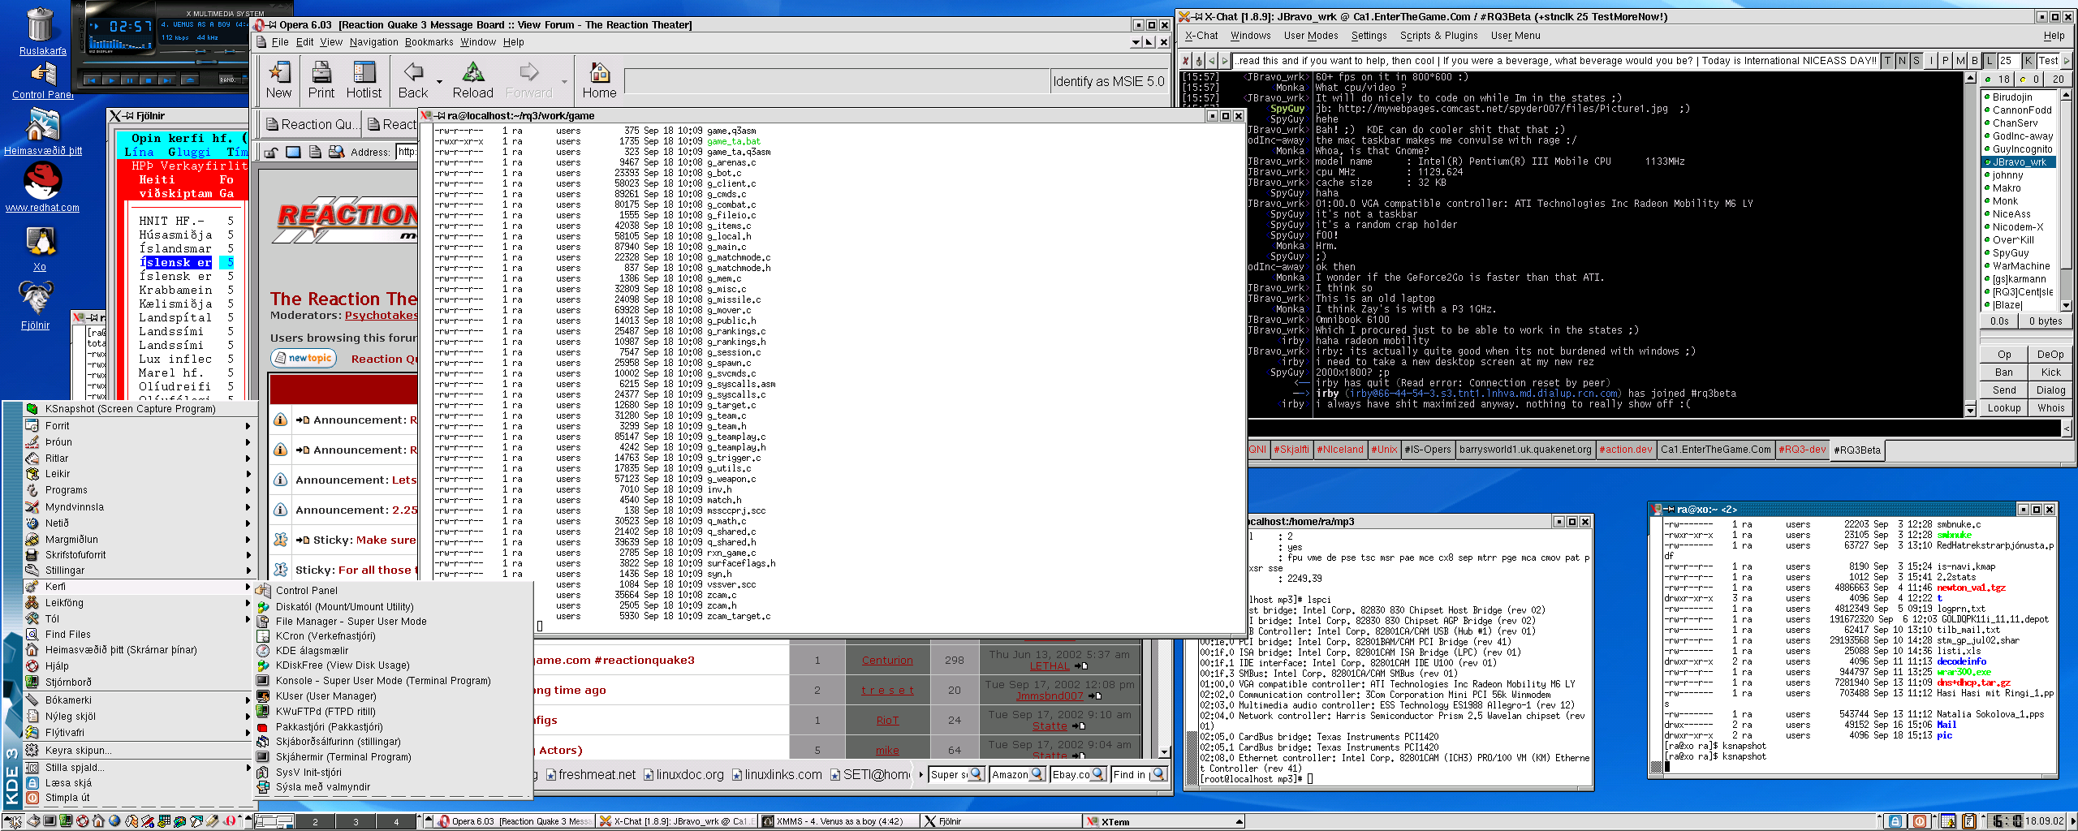Image resolution: width=2078 pixels, height=831 pixels.
Task: Open the Back button history dropdown arrow
Action: [x=439, y=82]
